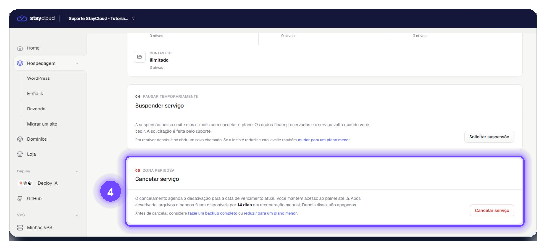Click the Contas FTP folder icon
Viewport: 546px width, 250px height.
(139, 57)
